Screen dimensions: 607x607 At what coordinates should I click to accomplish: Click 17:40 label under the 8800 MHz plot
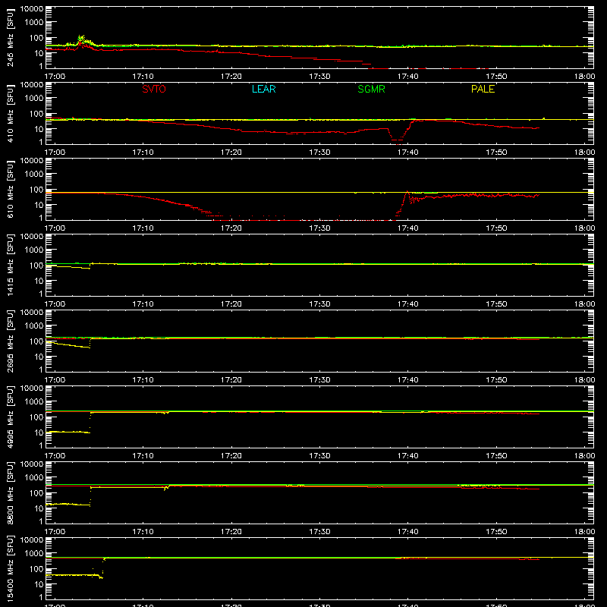click(x=407, y=532)
